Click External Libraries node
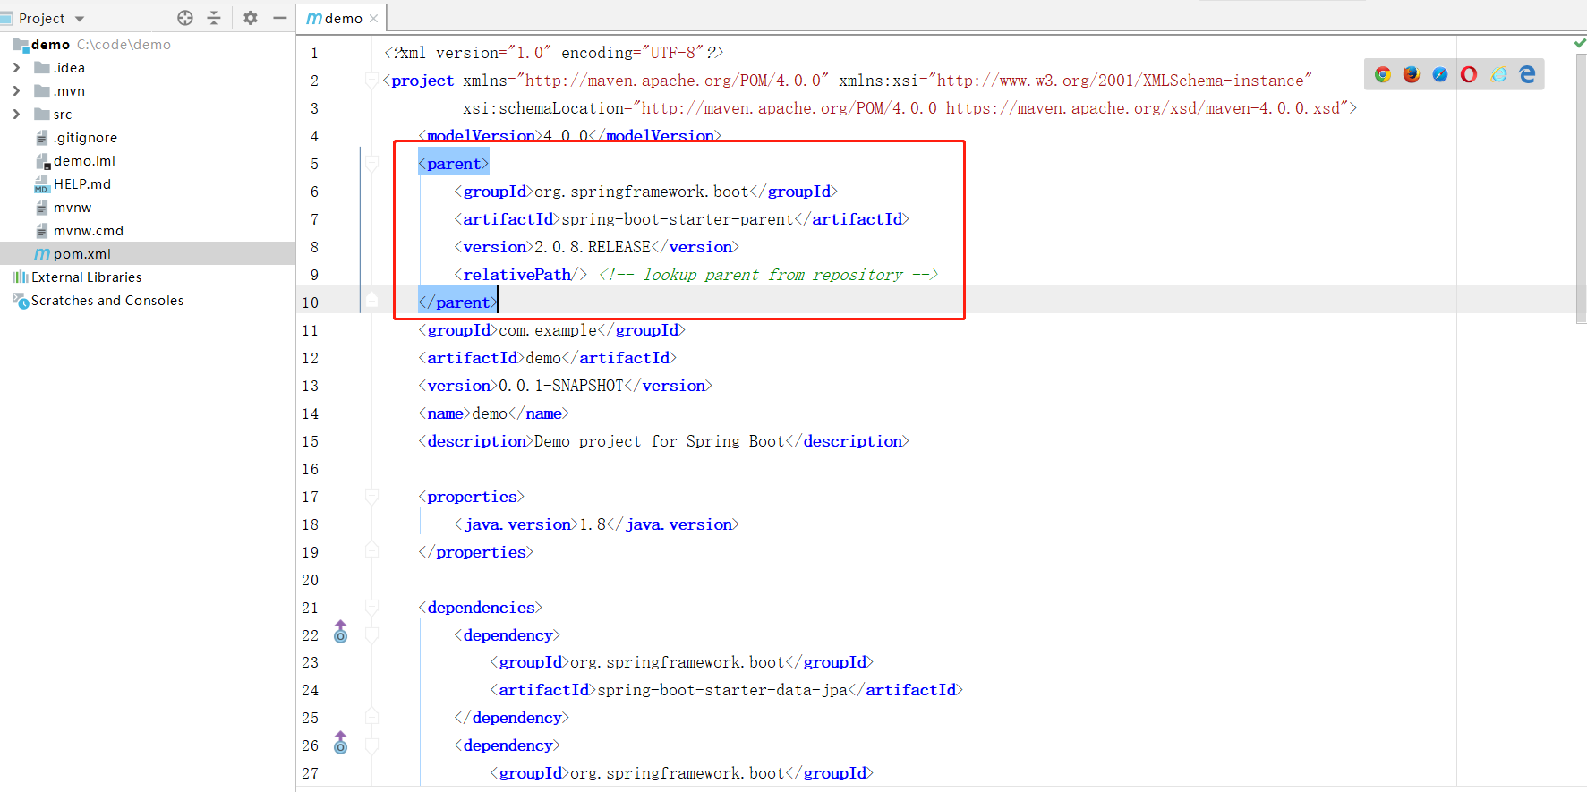 click(86, 277)
